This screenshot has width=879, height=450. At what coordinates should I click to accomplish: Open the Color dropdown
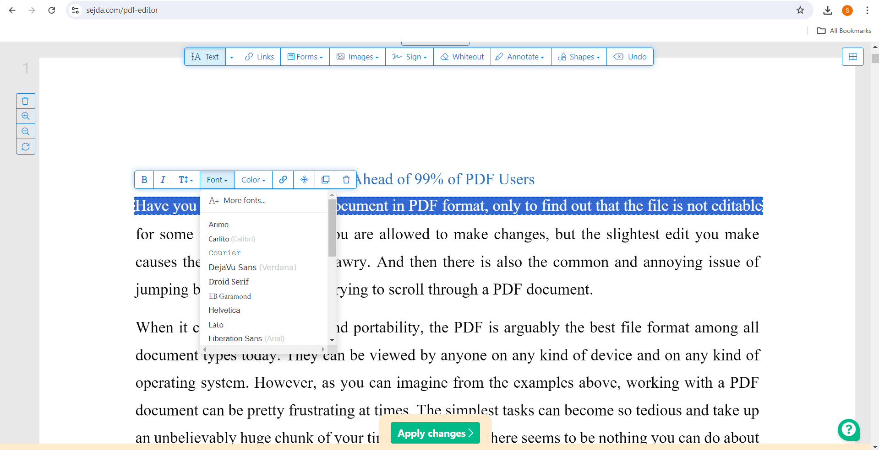pos(253,180)
